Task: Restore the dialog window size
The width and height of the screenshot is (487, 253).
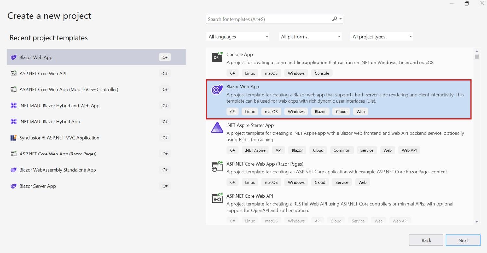Action: point(467,4)
